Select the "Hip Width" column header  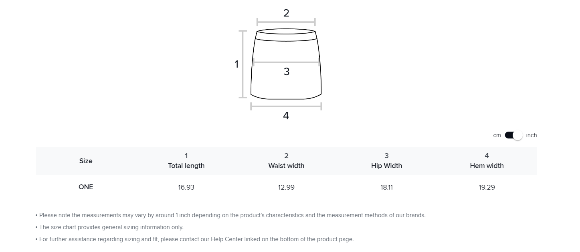point(386,166)
